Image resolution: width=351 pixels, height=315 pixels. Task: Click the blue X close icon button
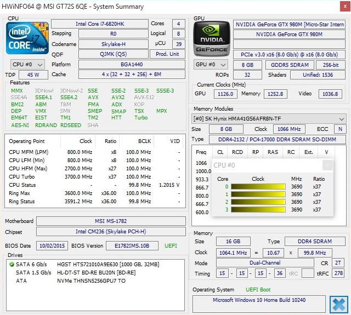pos(338,305)
